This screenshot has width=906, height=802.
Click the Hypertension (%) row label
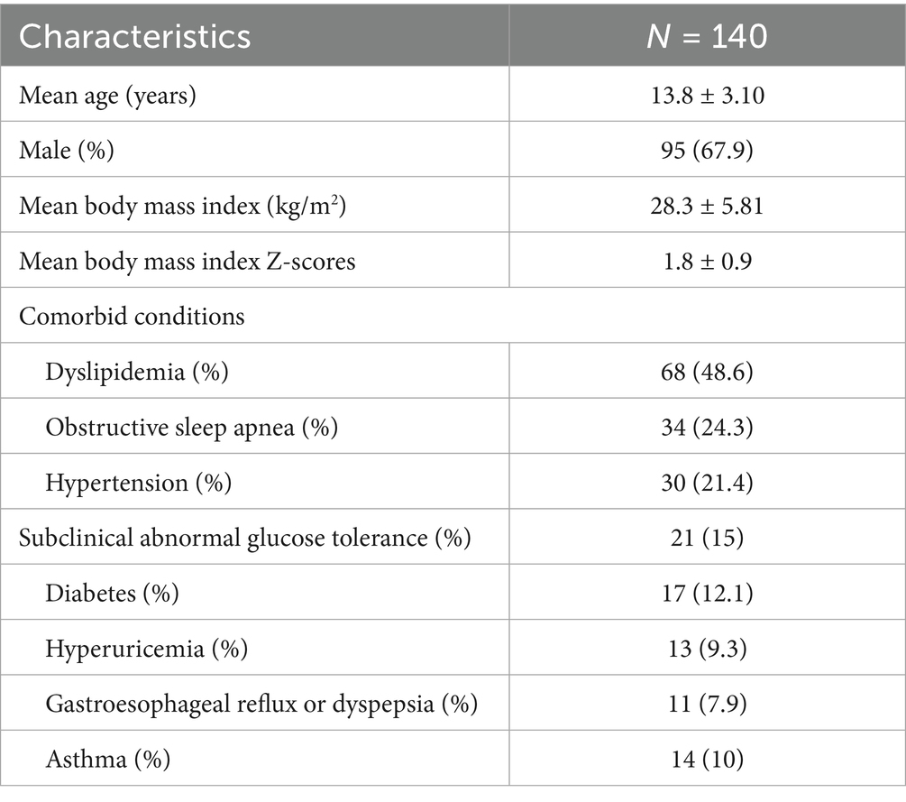pyautogui.click(x=138, y=483)
